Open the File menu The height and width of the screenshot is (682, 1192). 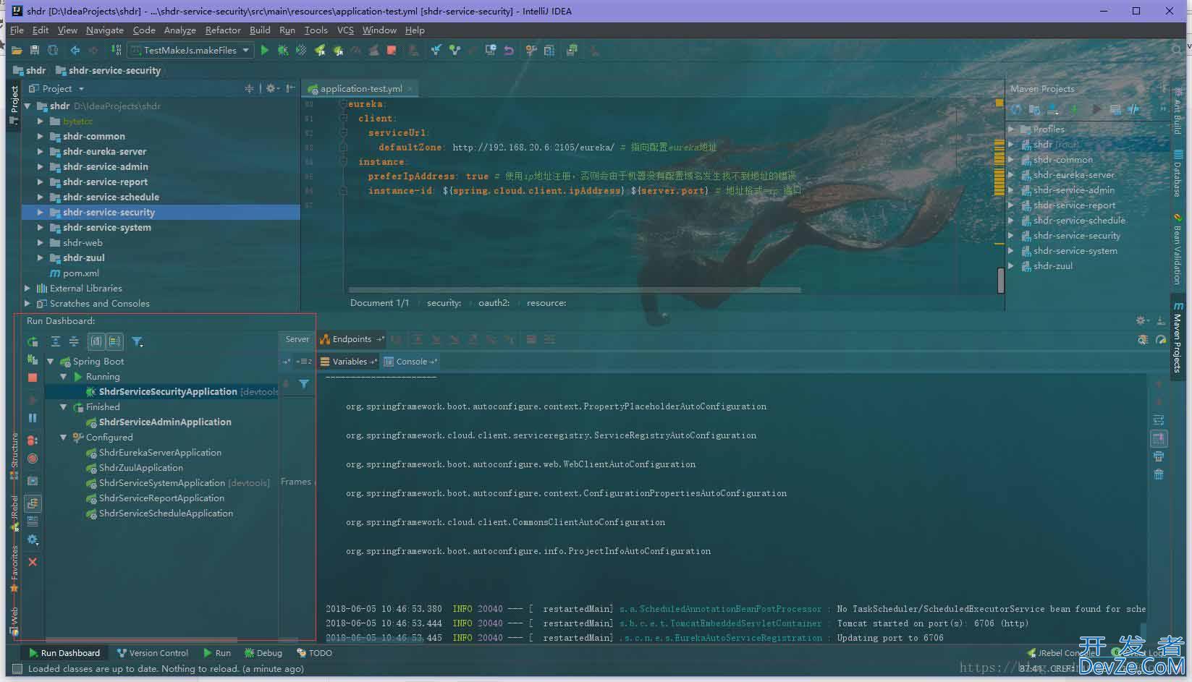pyautogui.click(x=17, y=30)
